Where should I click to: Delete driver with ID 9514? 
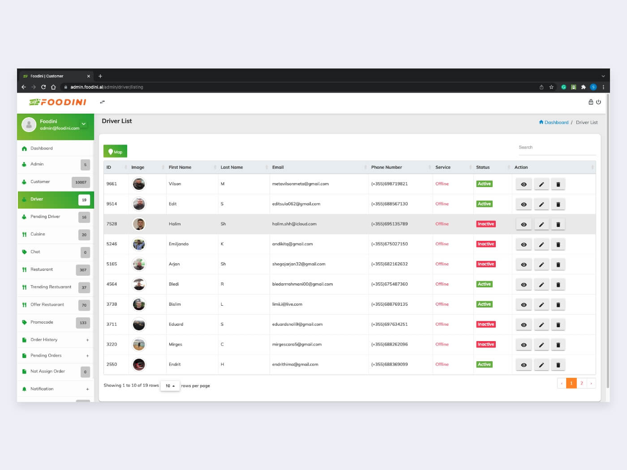[558, 204]
